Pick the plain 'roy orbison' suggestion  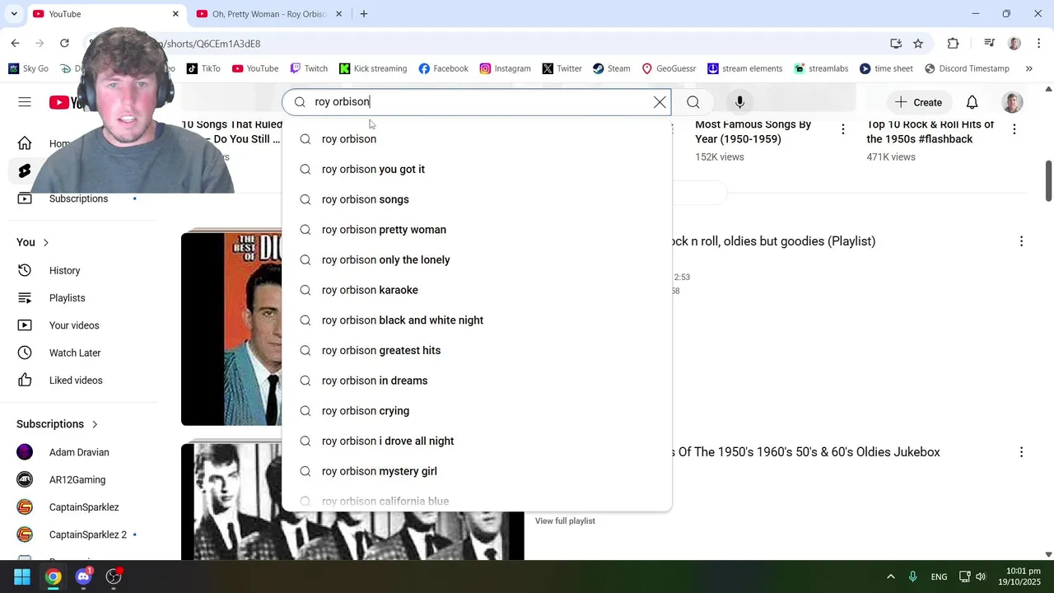point(477,139)
